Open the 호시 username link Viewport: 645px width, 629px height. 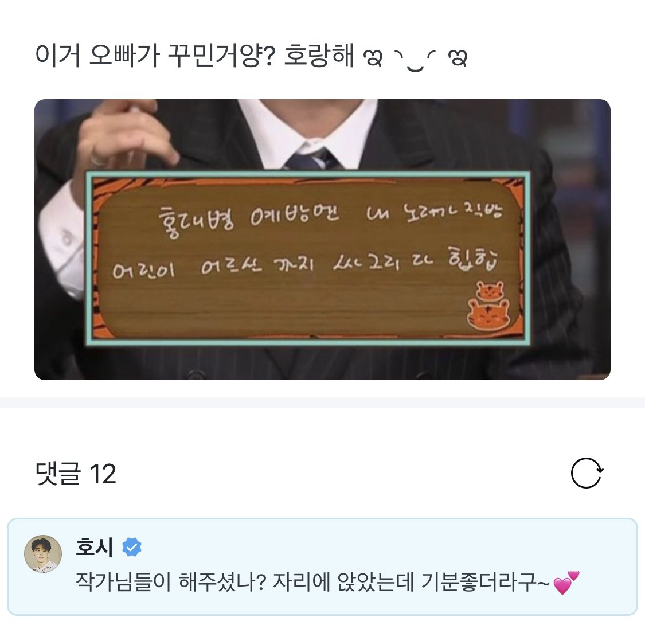coord(94,547)
